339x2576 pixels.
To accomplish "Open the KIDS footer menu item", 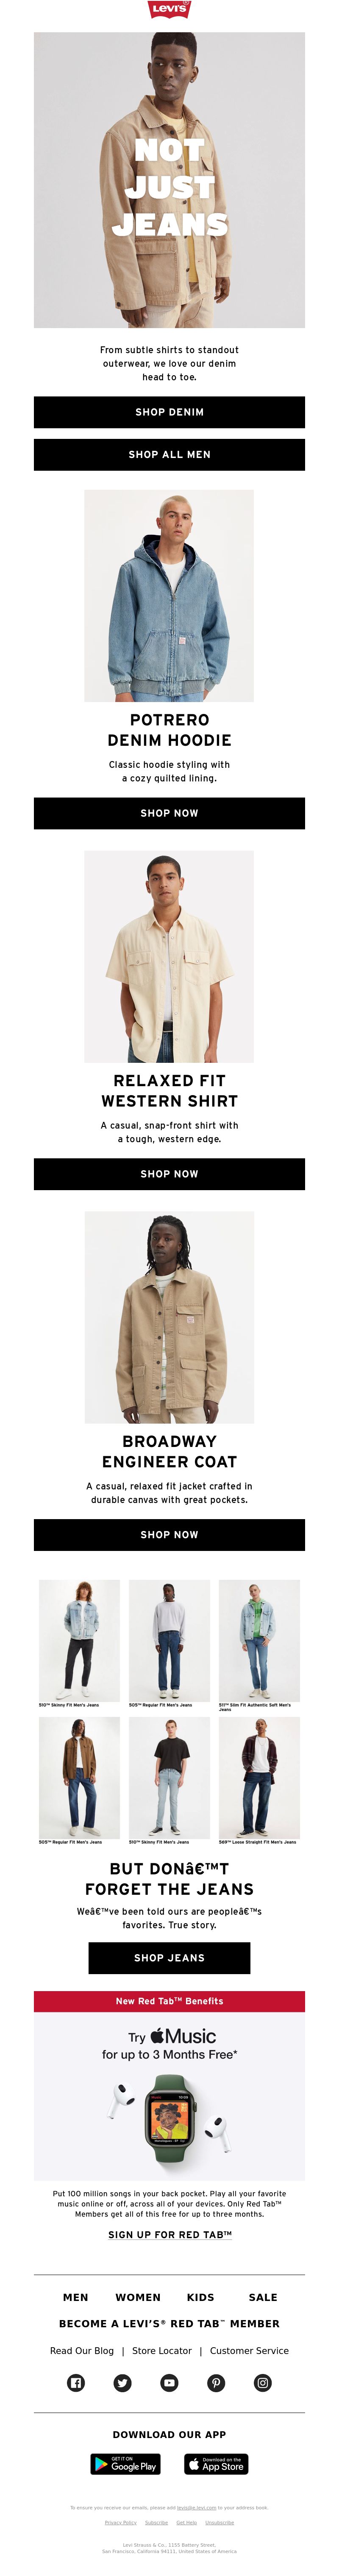I will [x=200, y=2297].
